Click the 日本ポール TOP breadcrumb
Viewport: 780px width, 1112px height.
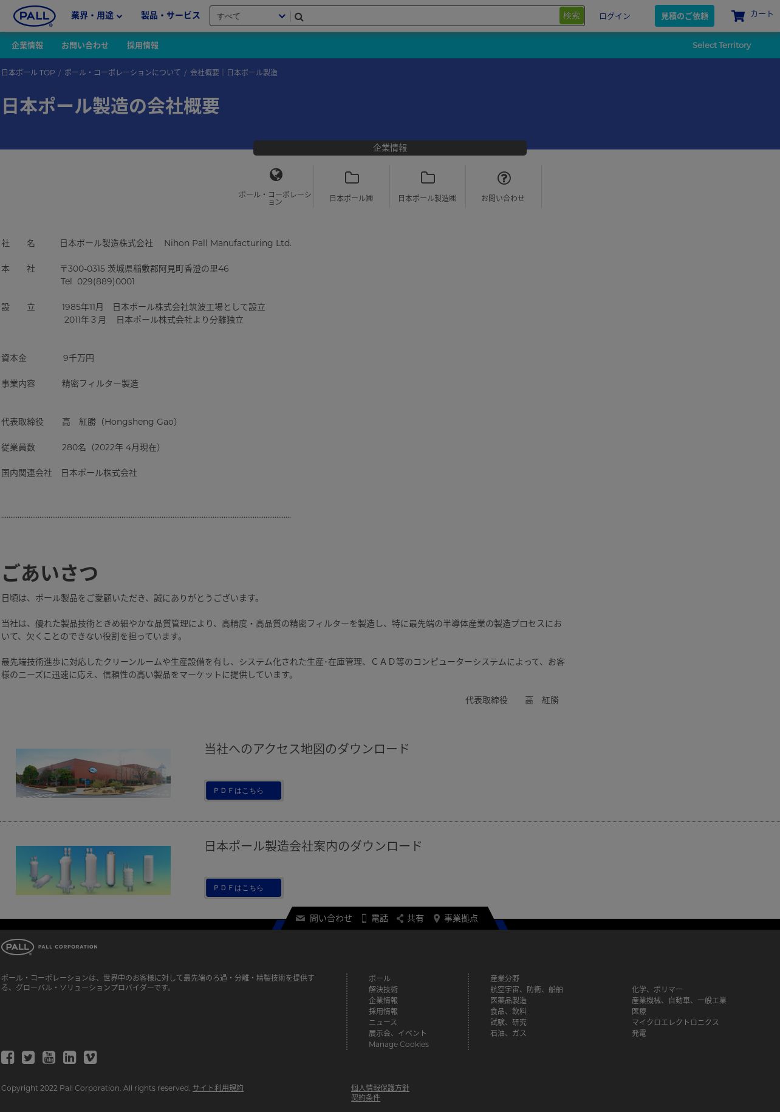click(28, 72)
